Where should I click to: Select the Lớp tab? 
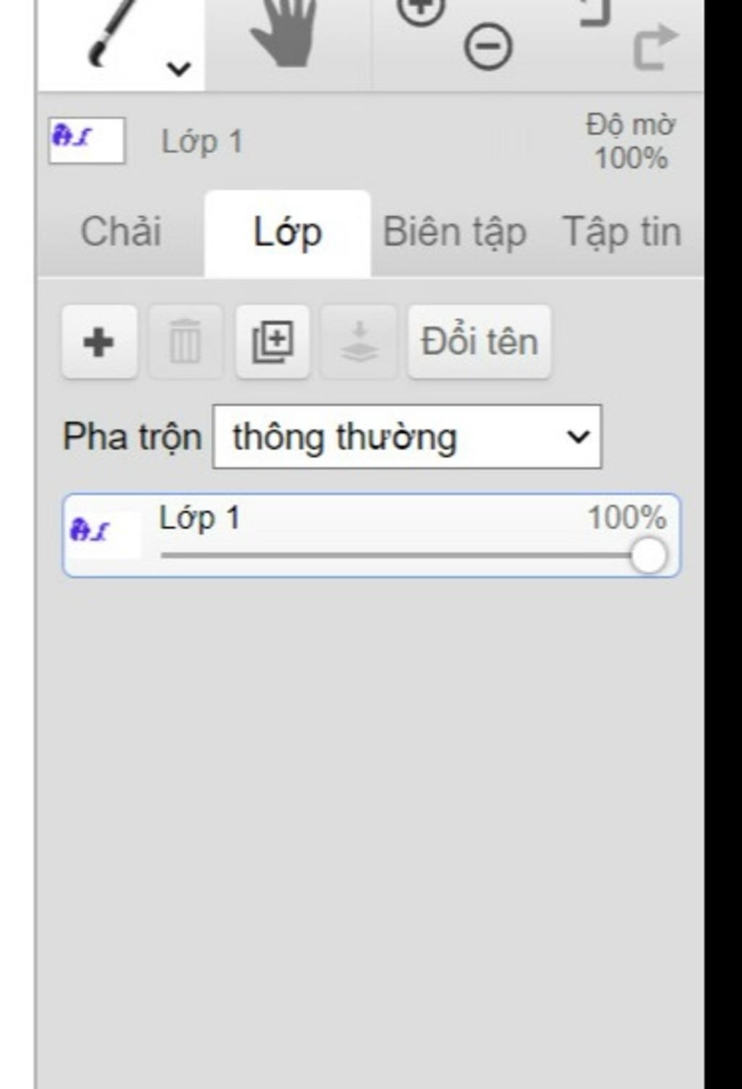coord(288,233)
